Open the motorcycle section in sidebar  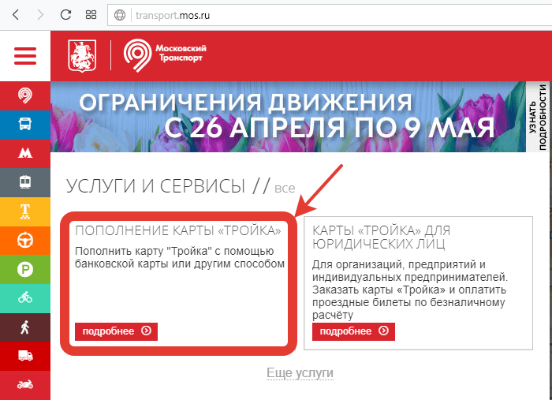pyautogui.click(x=25, y=385)
